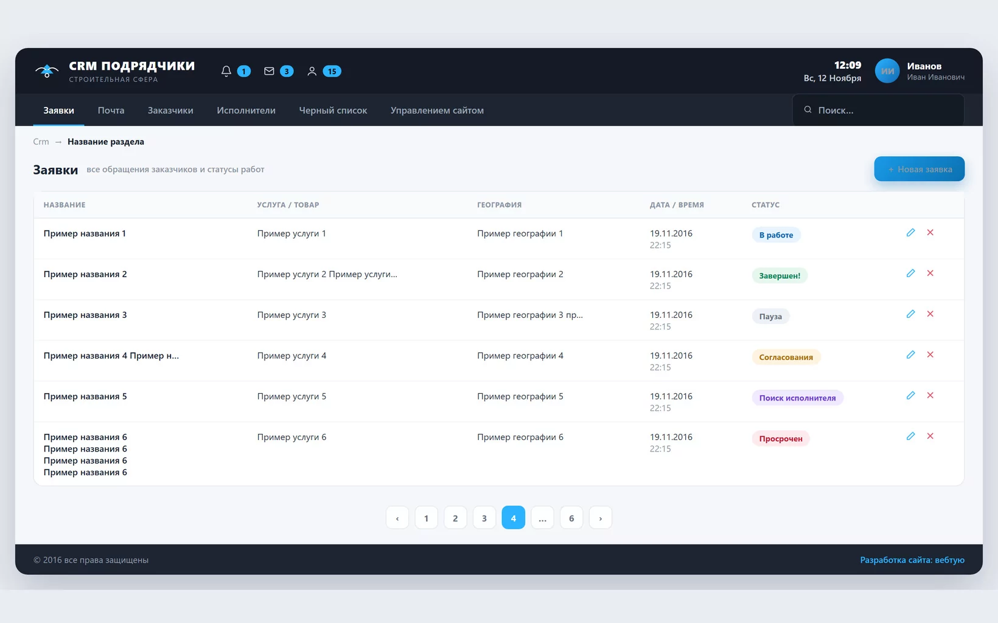Go to page 2
The height and width of the screenshot is (623, 998).
[x=455, y=518]
